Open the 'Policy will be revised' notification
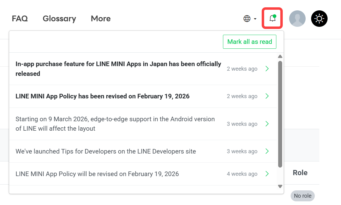Image resolution: width=341 pixels, height=205 pixels. coord(97,174)
